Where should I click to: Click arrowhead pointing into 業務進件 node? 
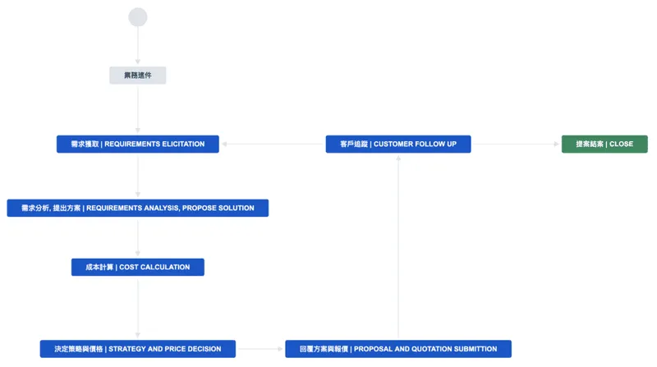pyautogui.click(x=138, y=63)
